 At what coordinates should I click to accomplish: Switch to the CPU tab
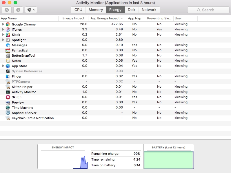coord(78,10)
